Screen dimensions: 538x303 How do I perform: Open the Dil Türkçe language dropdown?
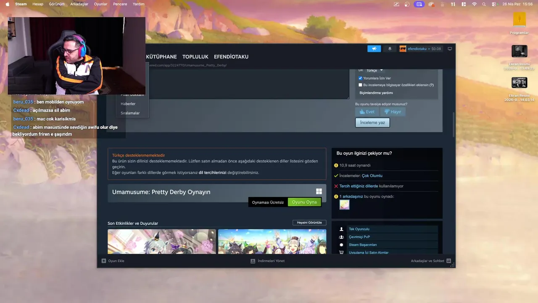[x=374, y=70]
